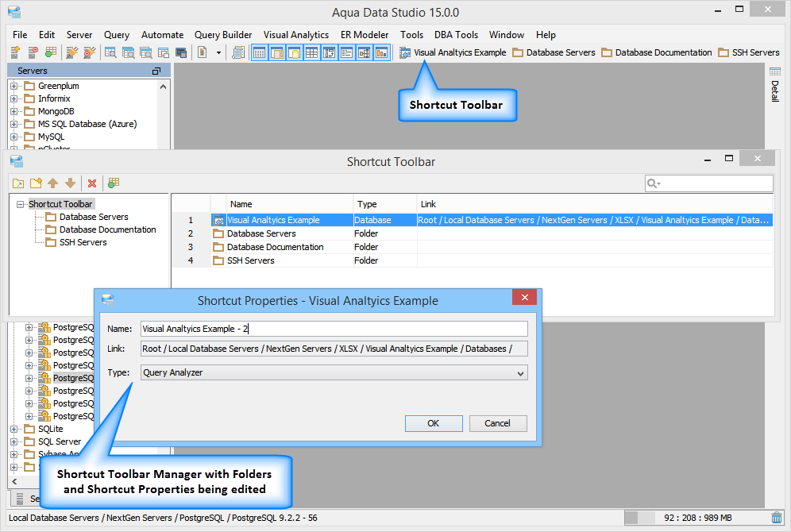791x532 pixels.
Task: Expand the MongoDB server folder
Action: coord(14,111)
